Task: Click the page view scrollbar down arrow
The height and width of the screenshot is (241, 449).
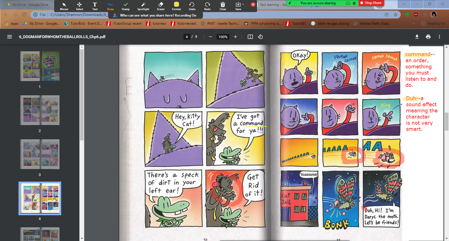Action: (447, 238)
